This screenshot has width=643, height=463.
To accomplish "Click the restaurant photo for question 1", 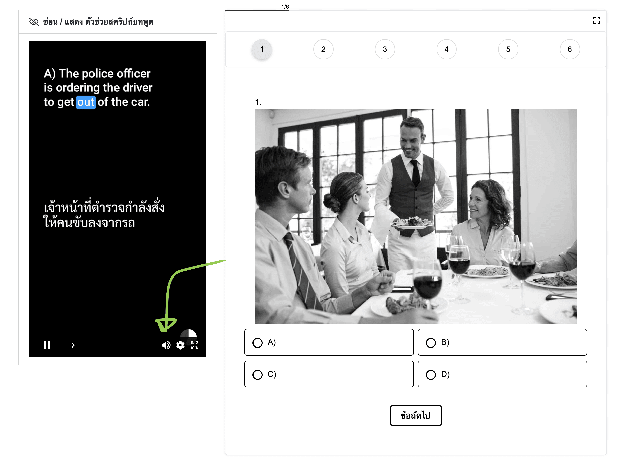I will 416,216.
